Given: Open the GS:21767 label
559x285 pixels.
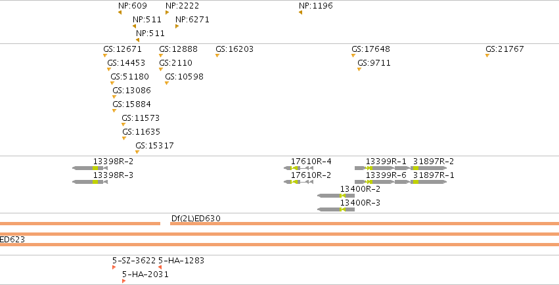Looking at the screenshot, I should coord(505,49).
